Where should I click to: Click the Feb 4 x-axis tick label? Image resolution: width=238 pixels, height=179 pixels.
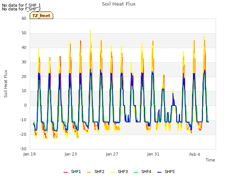click(x=194, y=154)
